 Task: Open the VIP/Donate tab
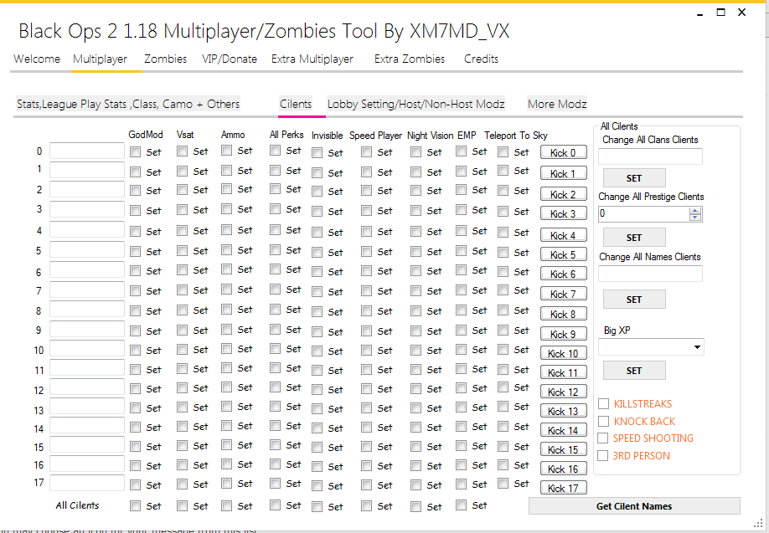pyautogui.click(x=230, y=59)
